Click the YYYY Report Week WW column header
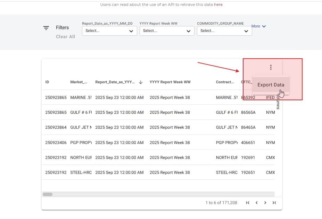 click(x=170, y=82)
